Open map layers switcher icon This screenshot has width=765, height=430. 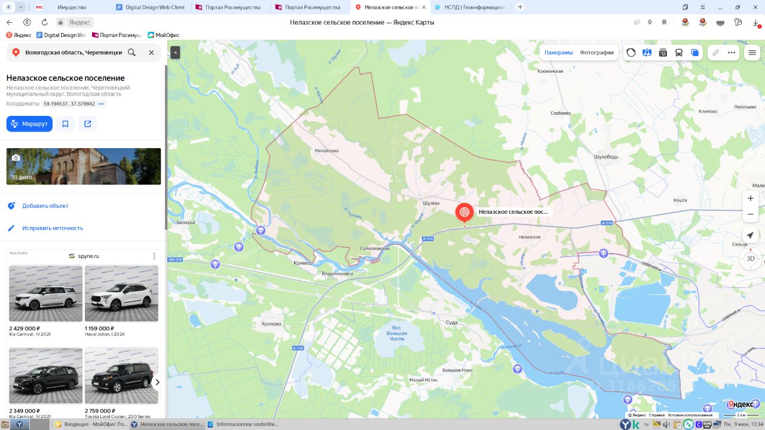coord(695,53)
